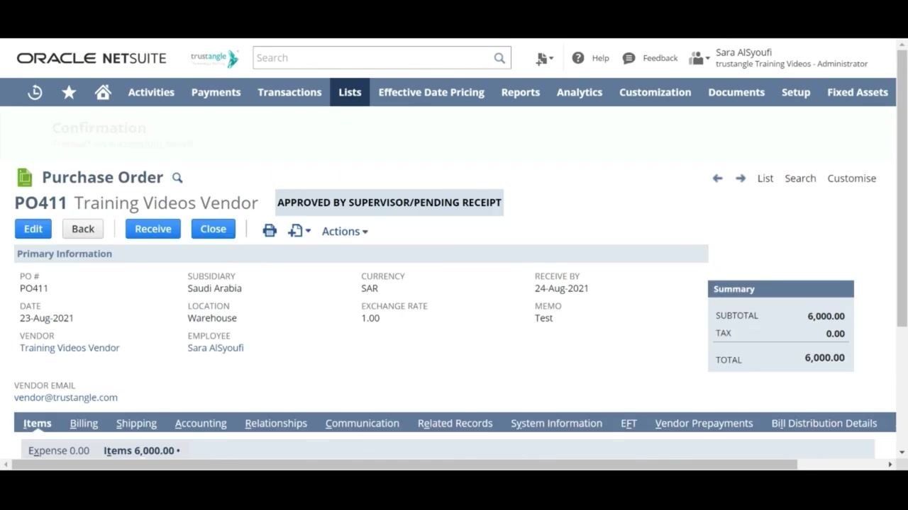
Task: Switch to the EFT tab
Action: (629, 423)
